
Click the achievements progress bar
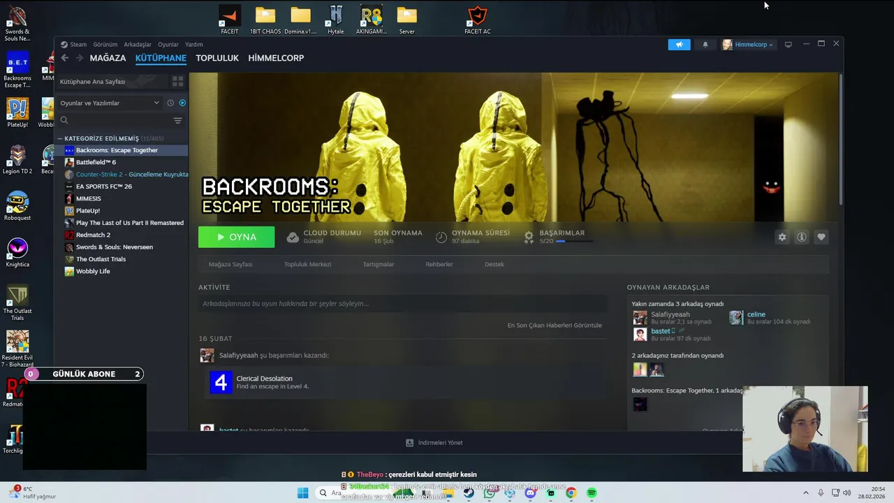574,241
